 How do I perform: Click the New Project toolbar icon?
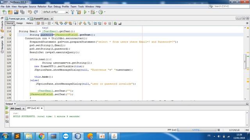tap(10, 12)
